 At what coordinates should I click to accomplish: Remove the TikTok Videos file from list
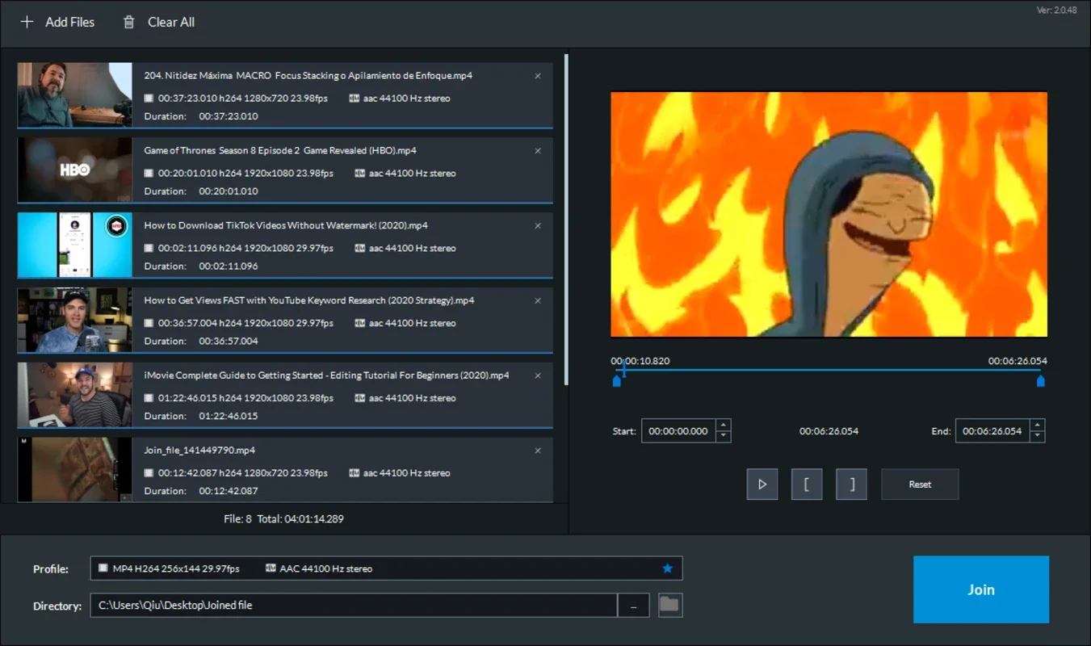coord(538,226)
